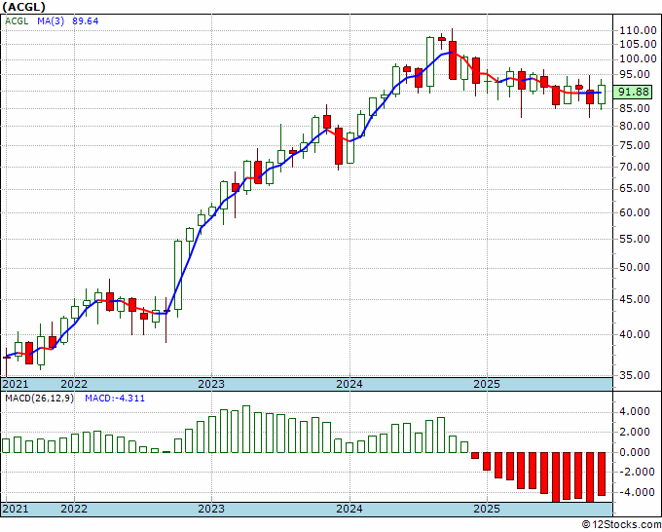Screen dimensions: 662x532
Task: Click the MA(3) indicator legend label
Action: [x=51, y=20]
